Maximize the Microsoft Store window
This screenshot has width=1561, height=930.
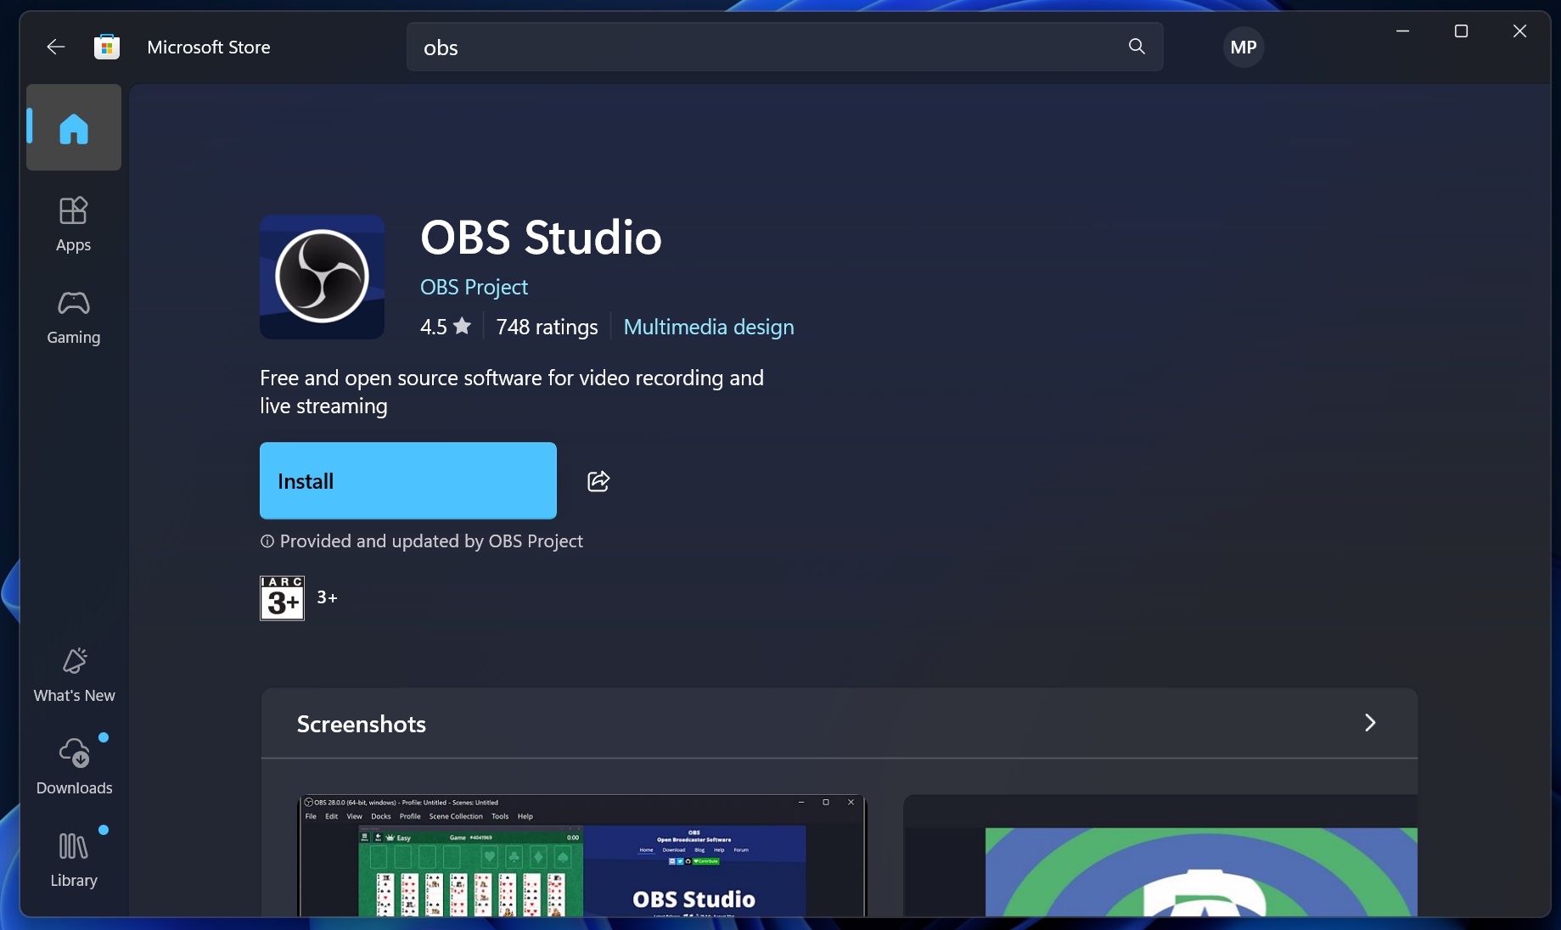click(x=1461, y=31)
